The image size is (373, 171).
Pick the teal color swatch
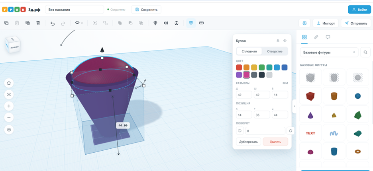(x=269, y=68)
